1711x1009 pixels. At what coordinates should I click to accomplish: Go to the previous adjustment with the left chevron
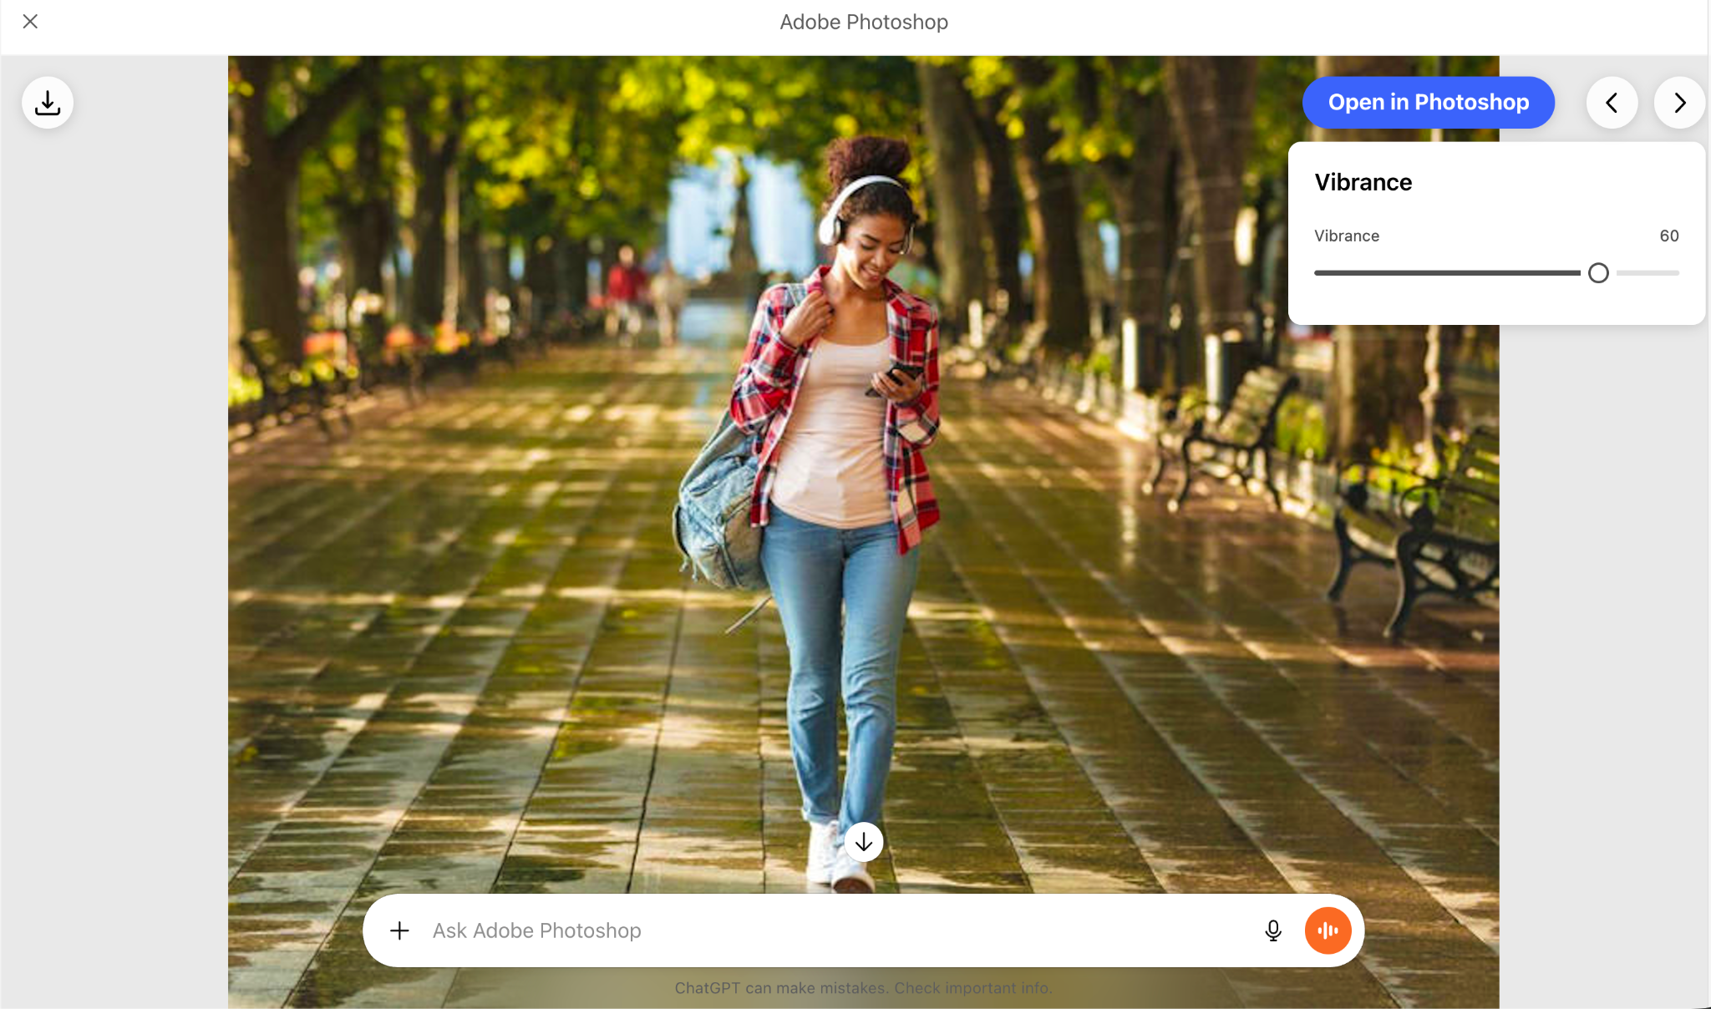(1612, 103)
